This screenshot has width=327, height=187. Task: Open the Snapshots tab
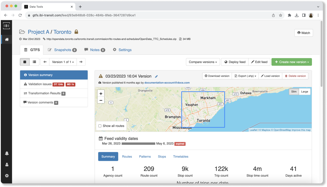point(62,50)
